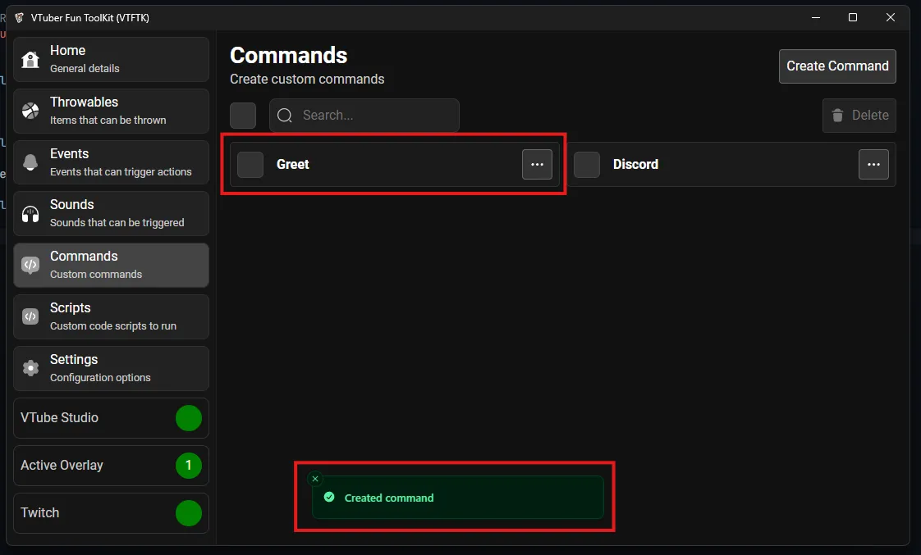Go to the Throwables page label
The width and height of the screenshot is (921, 555).
[x=85, y=102]
